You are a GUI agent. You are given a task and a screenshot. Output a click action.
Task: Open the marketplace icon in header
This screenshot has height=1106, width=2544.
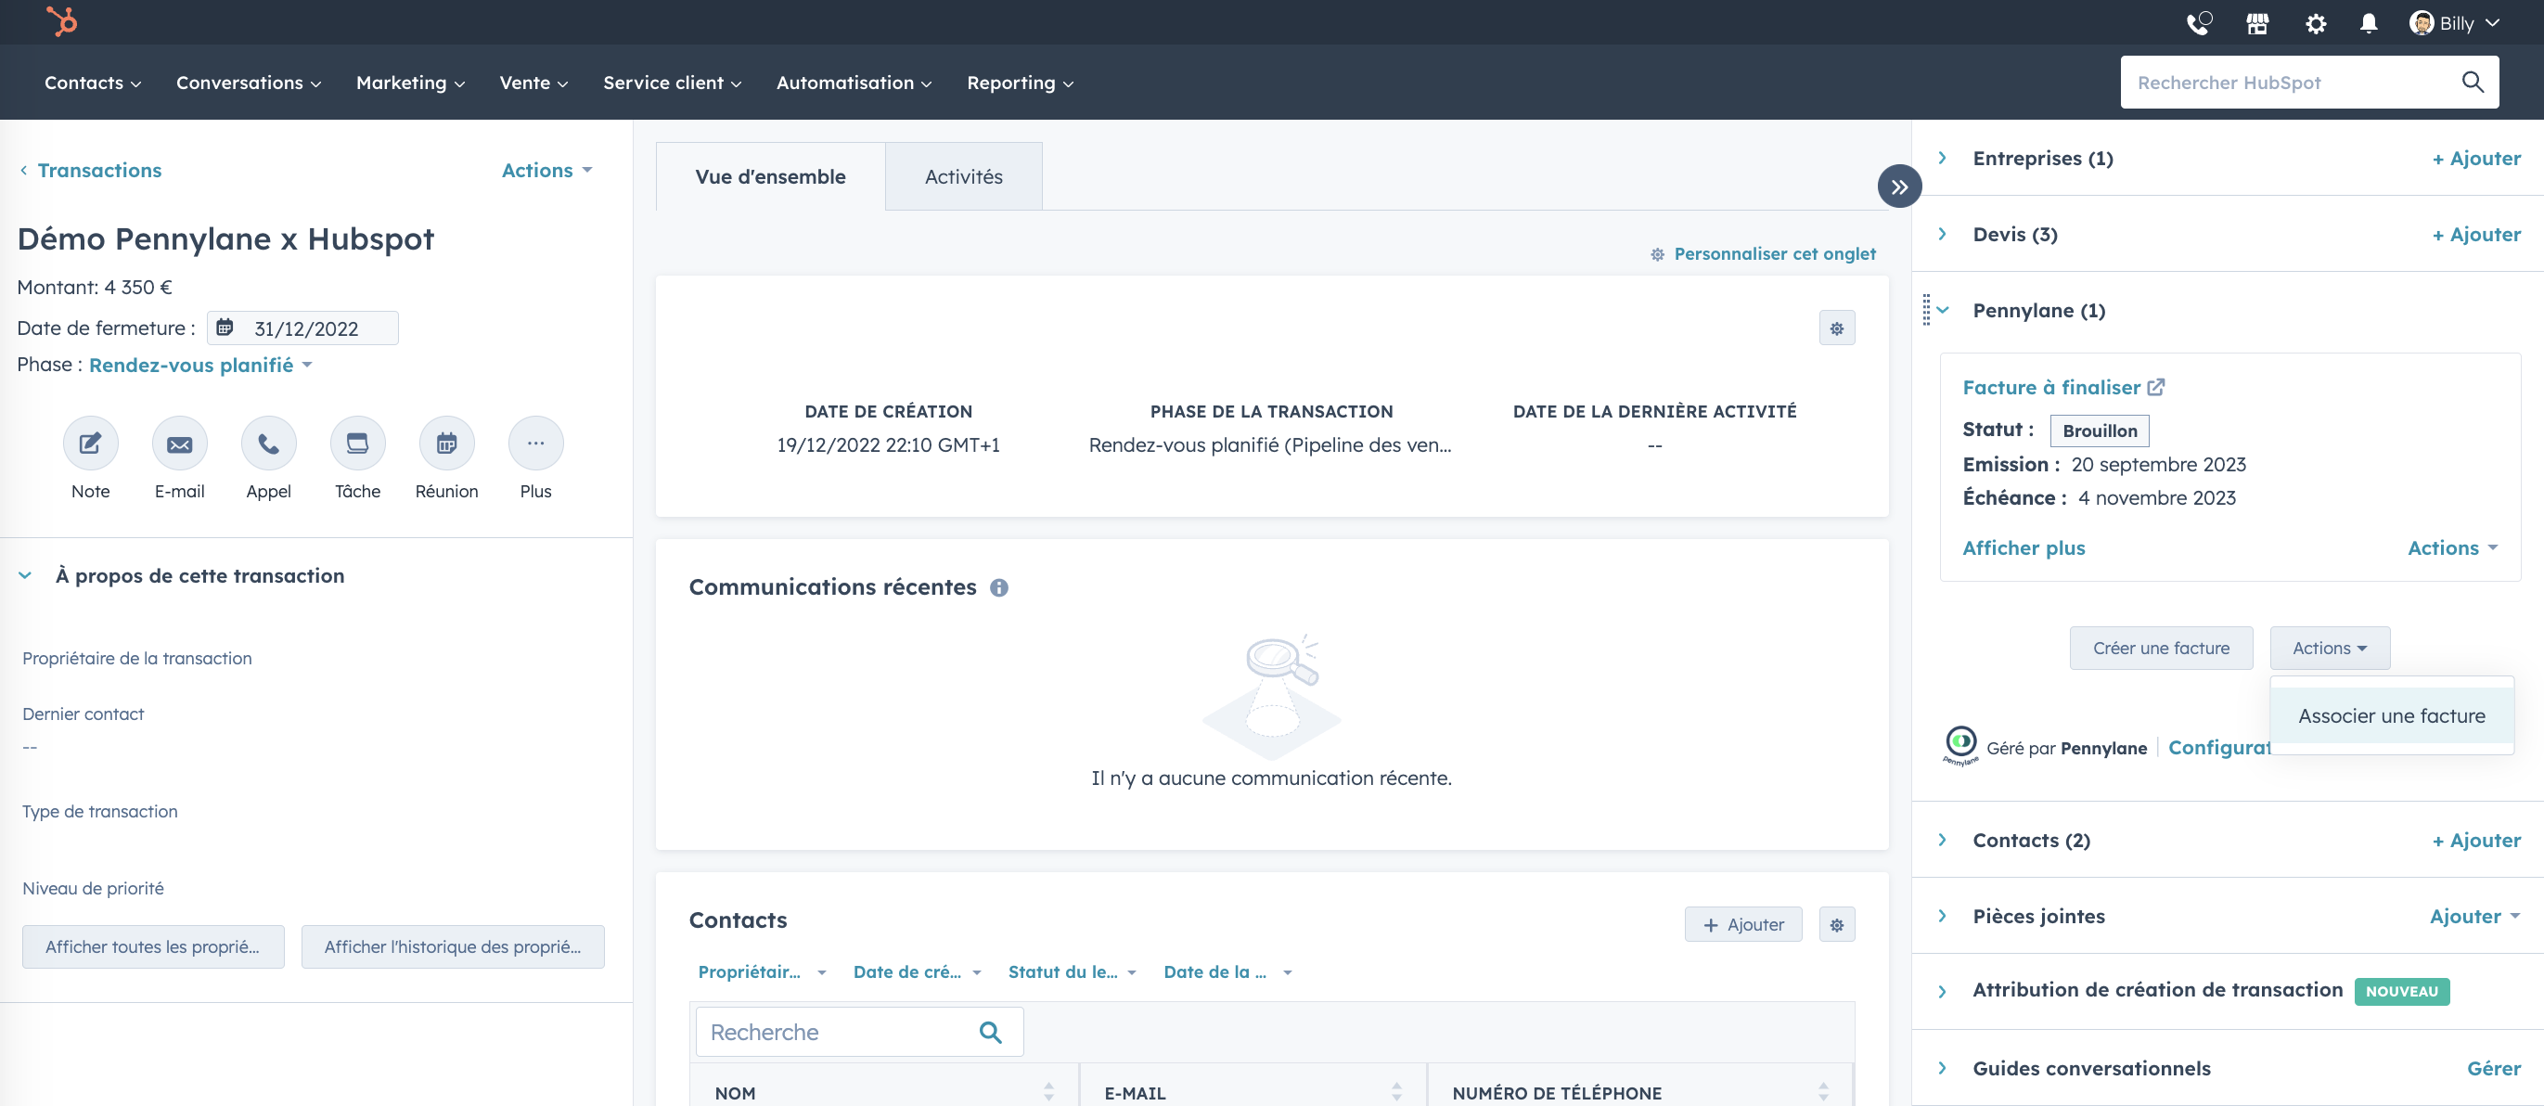coord(2256,22)
